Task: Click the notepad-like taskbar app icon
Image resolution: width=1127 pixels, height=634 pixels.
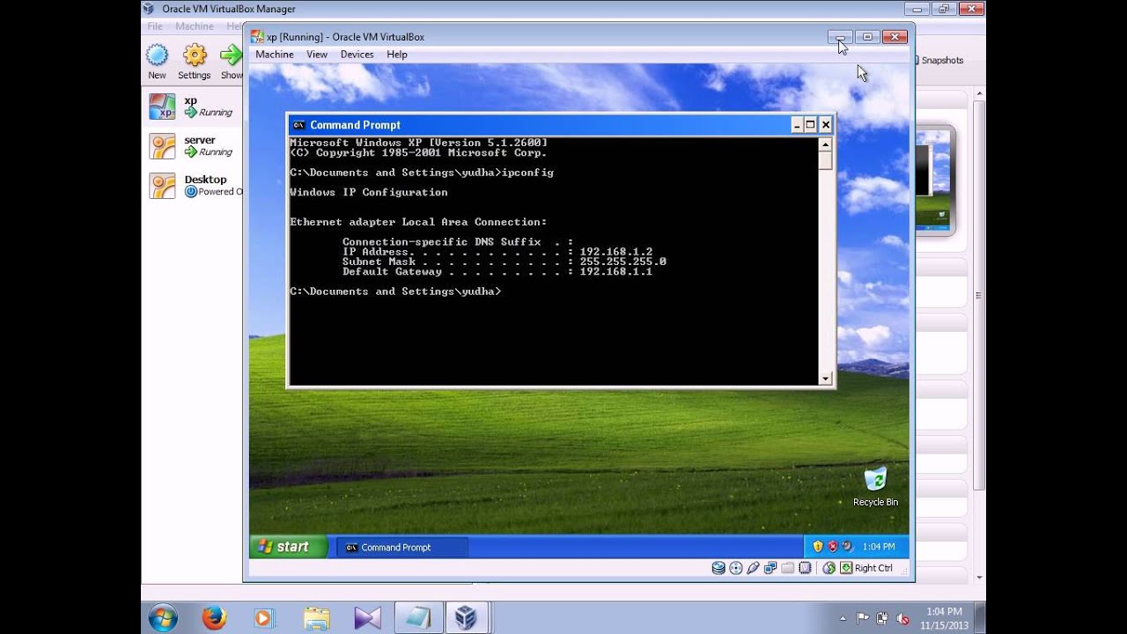Action: [x=418, y=618]
